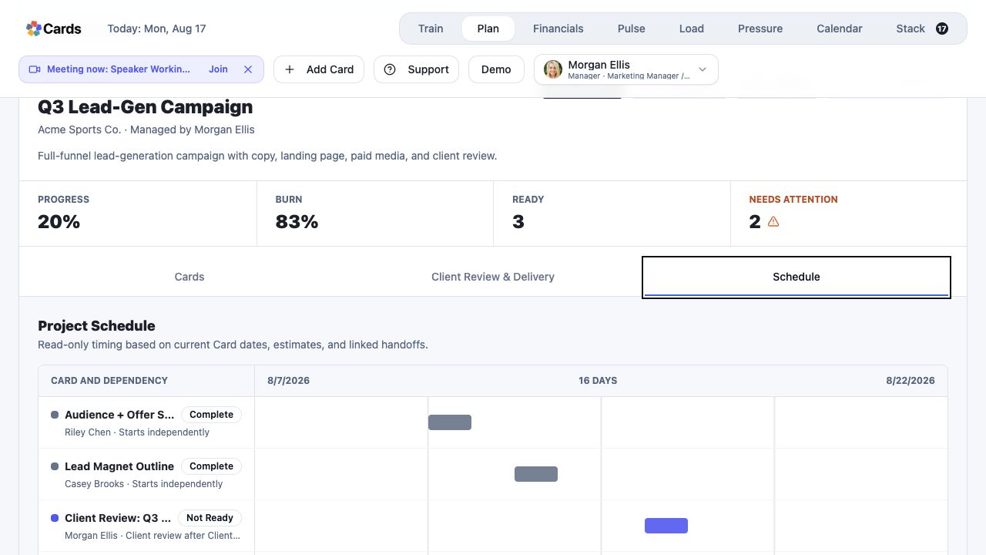986x555 pixels.
Task: Click the plus icon on Add Card
Action: tap(290, 69)
